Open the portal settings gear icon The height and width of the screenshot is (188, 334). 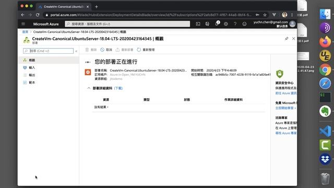click(226, 24)
